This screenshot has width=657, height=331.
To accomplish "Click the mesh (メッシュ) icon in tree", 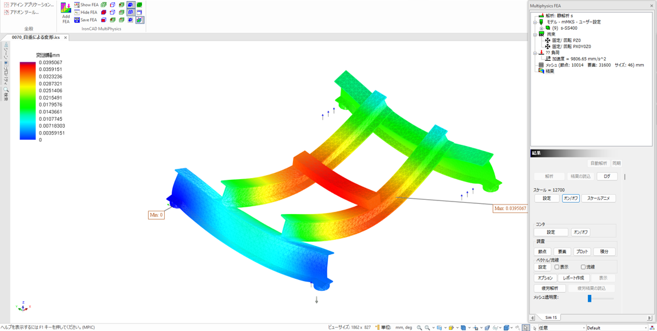I will [541, 65].
